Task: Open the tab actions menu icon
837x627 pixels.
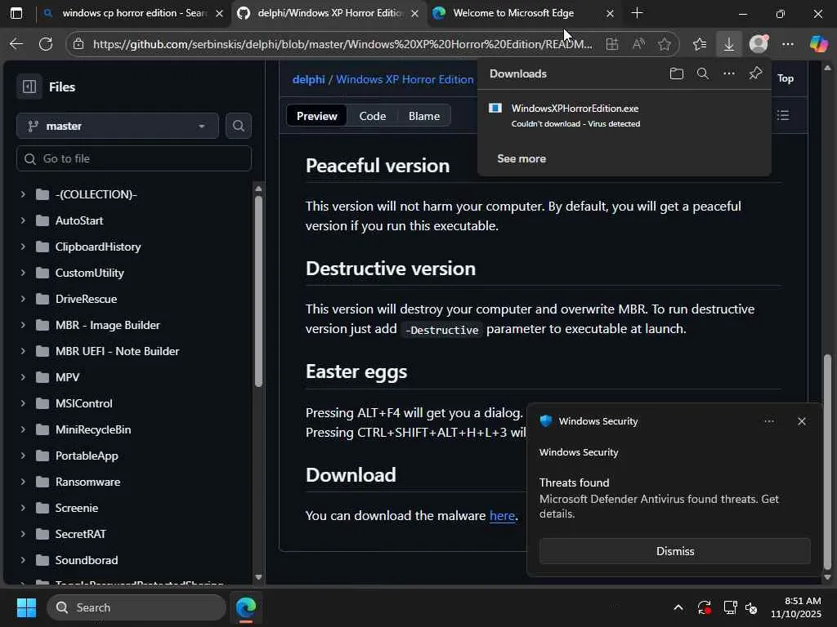Action: pos(16,13)
